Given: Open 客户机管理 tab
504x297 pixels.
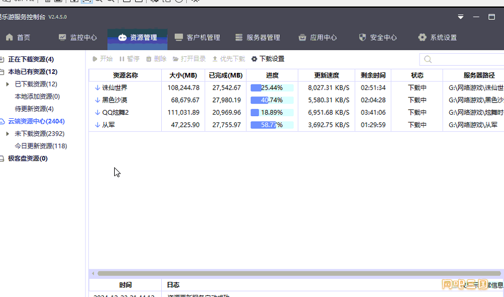Looking at the screenshot, I should [197, 38].
